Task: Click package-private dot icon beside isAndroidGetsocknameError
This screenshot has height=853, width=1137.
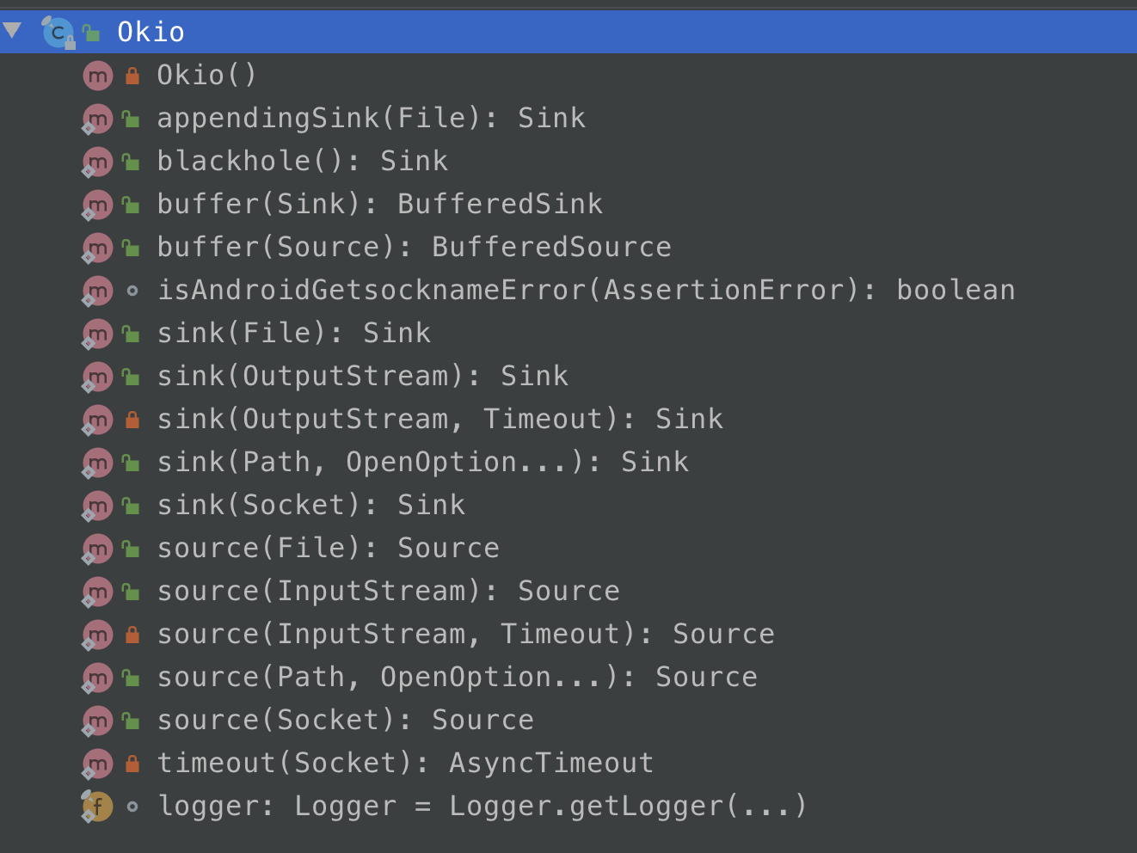Action: point(132,291)
